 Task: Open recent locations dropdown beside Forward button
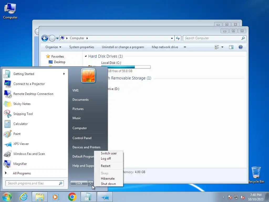click(57, 38)
